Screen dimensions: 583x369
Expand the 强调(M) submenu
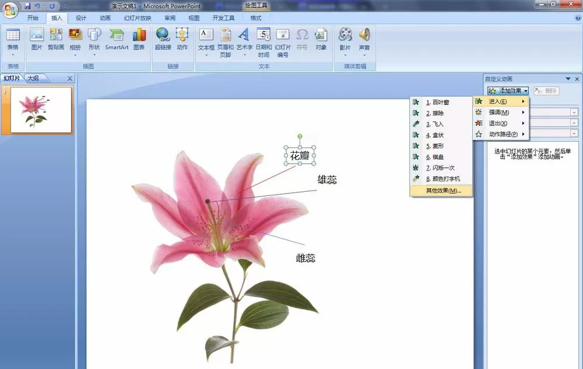pyautogui.click(x=500, y=113)
